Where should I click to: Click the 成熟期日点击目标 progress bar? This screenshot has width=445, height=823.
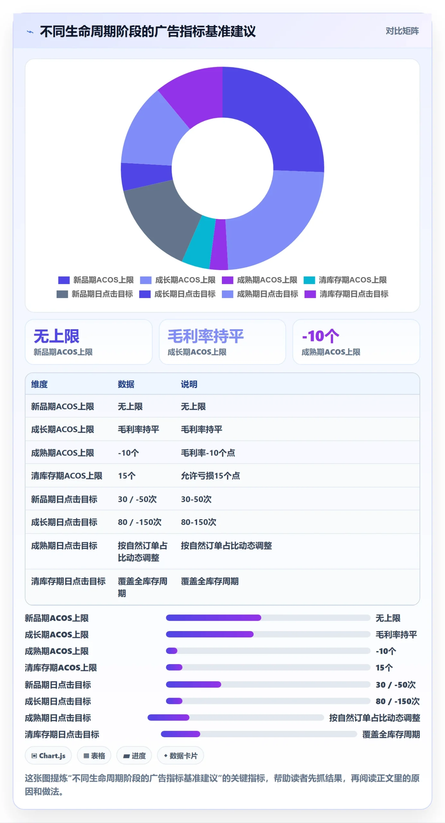236,718
